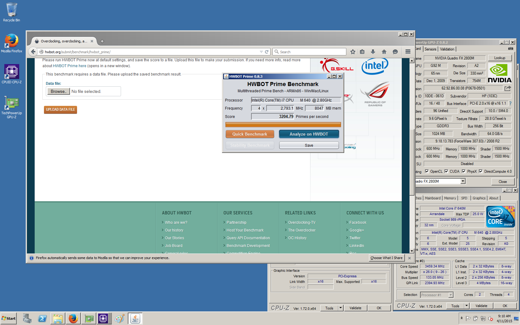
Task: Expand the CPU-Z Processor #1 selection dropdown
Action: tap(451, 295)
